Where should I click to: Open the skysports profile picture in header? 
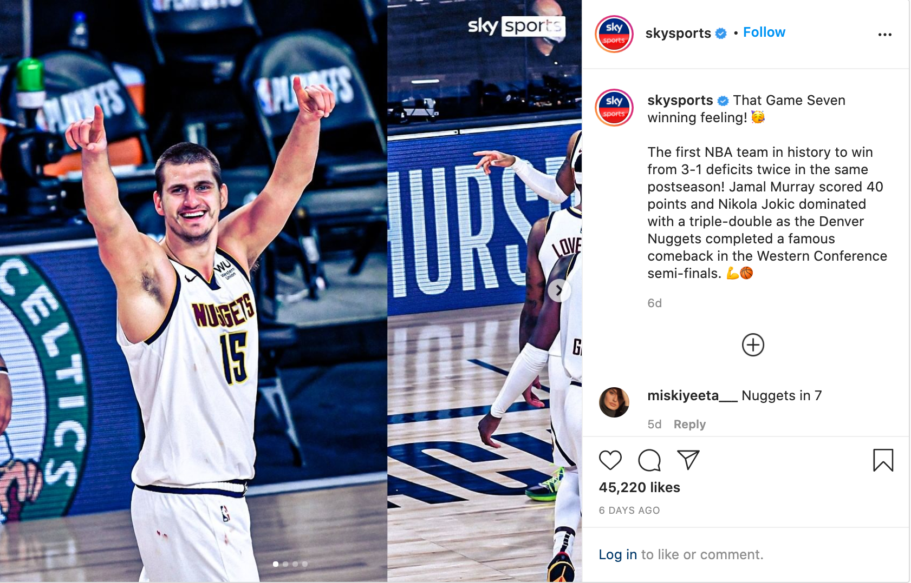point(614,34)
